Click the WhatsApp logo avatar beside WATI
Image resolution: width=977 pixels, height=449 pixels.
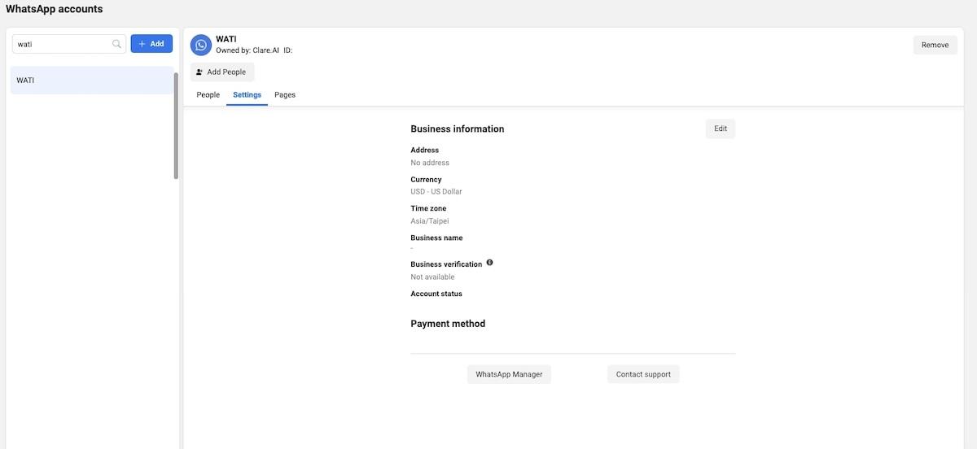(201, 45)
